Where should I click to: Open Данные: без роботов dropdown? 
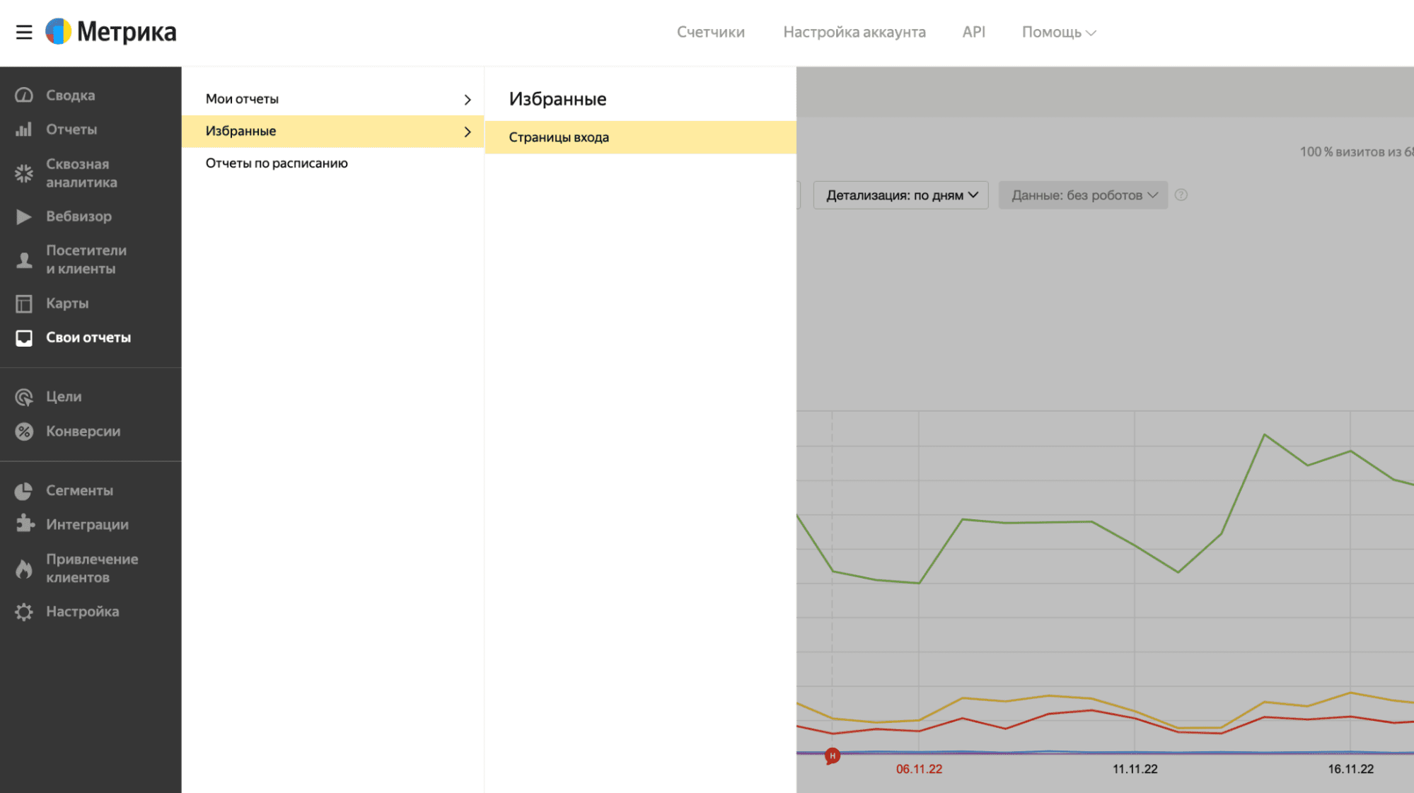point(1083,195)
